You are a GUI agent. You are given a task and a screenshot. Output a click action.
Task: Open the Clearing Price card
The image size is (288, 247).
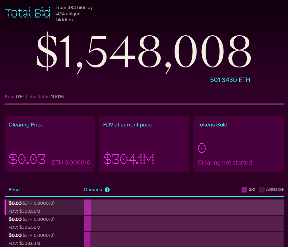pos(49,144)
